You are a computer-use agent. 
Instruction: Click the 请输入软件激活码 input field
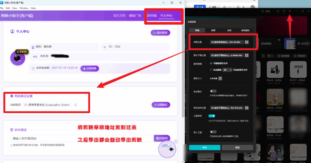tap(81, 138)
